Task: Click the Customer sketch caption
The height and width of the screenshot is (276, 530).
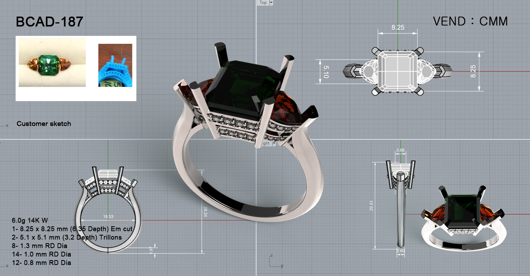Action: [x=44, y=124]
